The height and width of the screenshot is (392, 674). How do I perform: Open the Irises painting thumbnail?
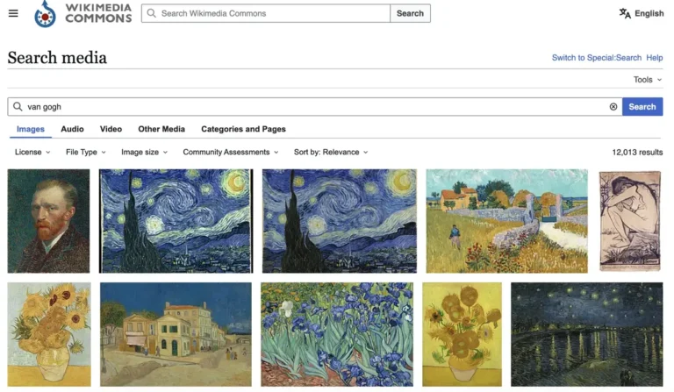click(337, 334)
